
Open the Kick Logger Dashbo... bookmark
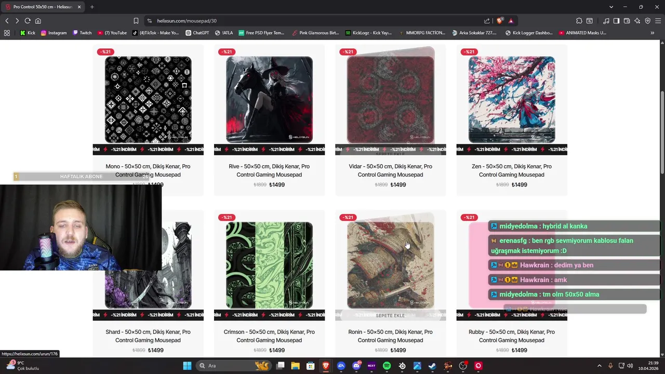529,33
